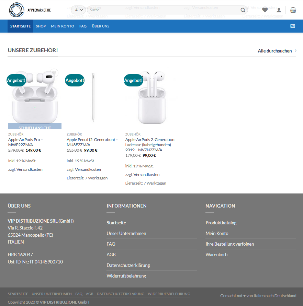Open Warenkorb in footer Navigation
303x306 pixels.
[216, 255]
